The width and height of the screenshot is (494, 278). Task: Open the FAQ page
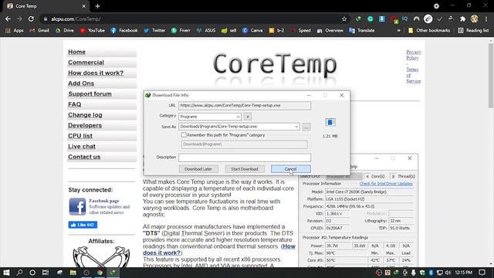coord(75,104)
